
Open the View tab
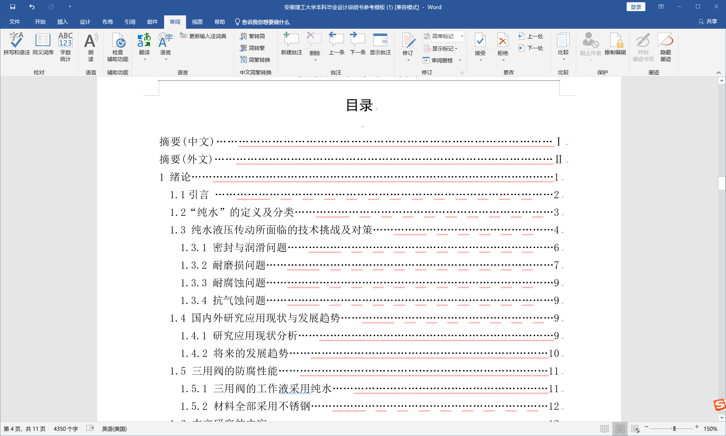pos(197,22)
